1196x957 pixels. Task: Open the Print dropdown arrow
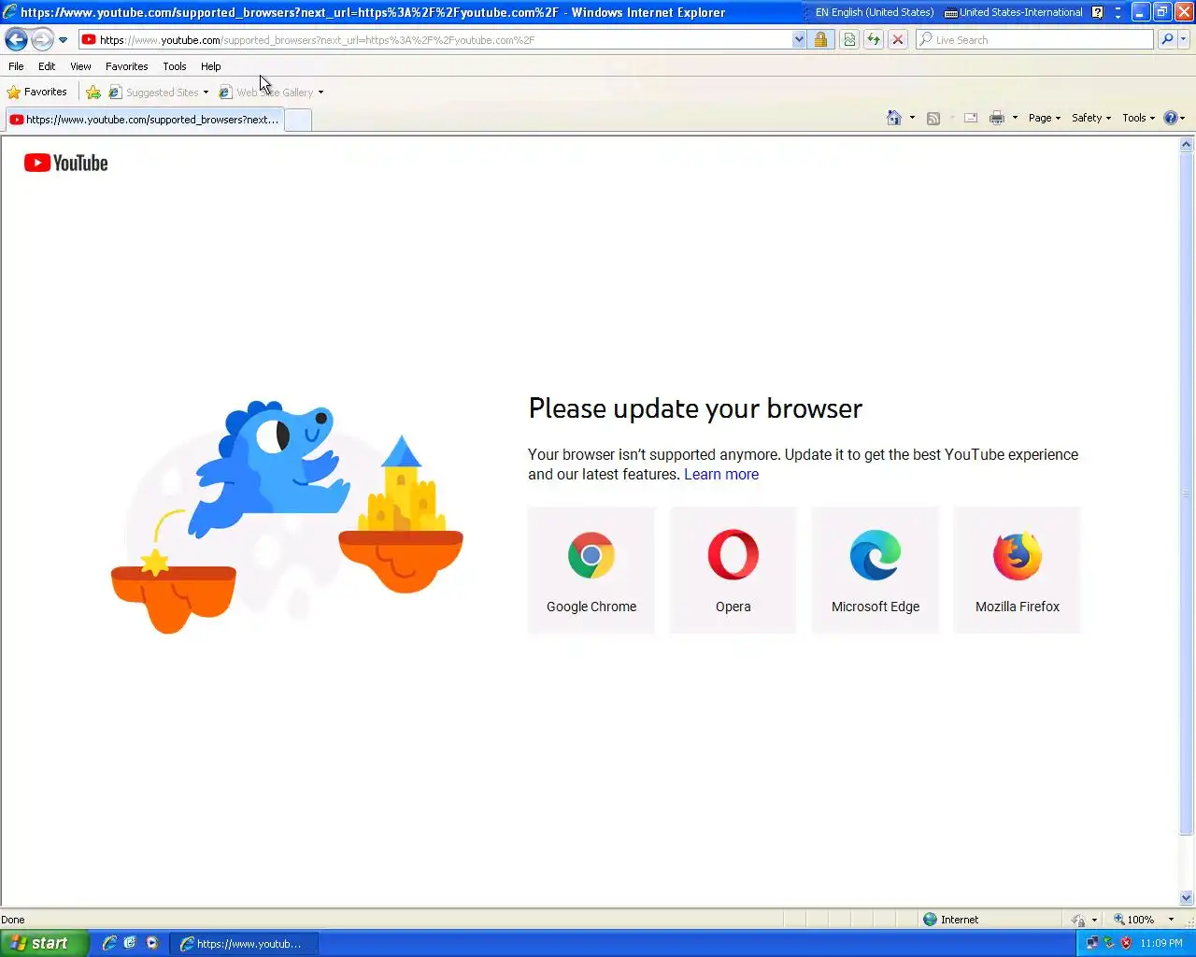pyautogui.click(x=1015, y=118)
